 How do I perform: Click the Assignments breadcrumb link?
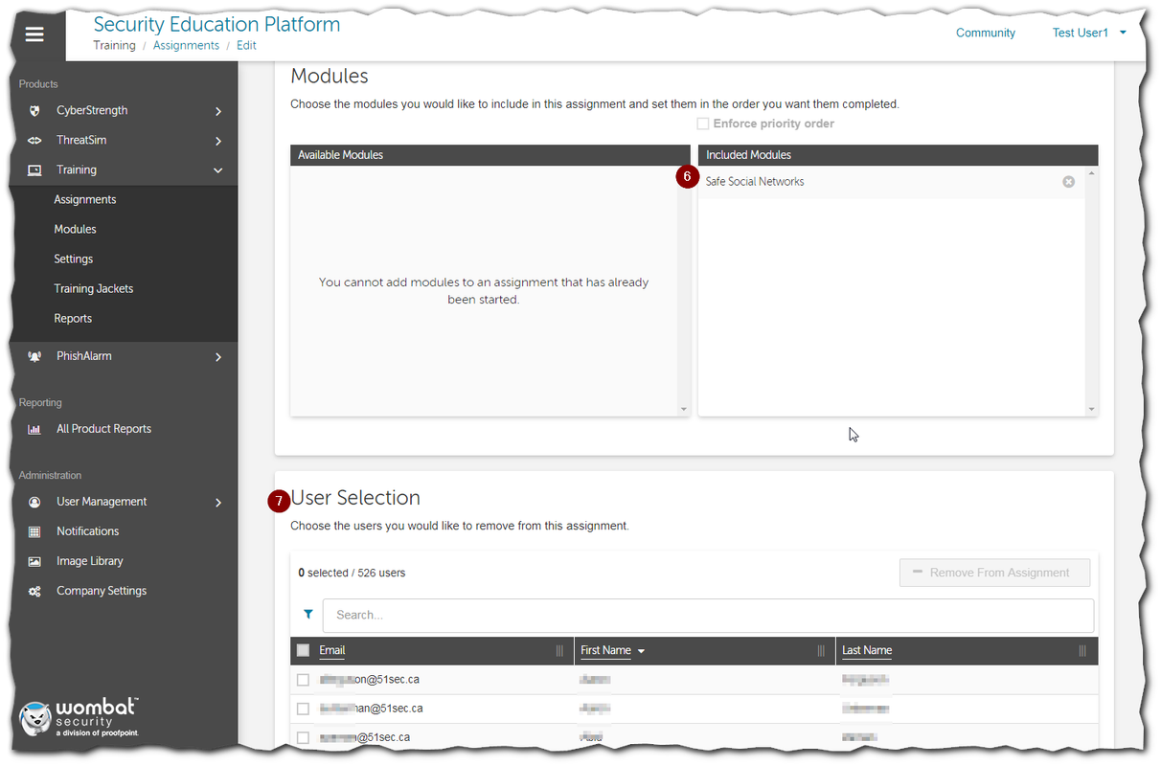click(x=186, y=46)
